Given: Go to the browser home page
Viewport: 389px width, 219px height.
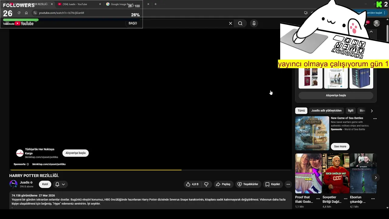Looking at the screenshot, I should [x=26, y=13].
